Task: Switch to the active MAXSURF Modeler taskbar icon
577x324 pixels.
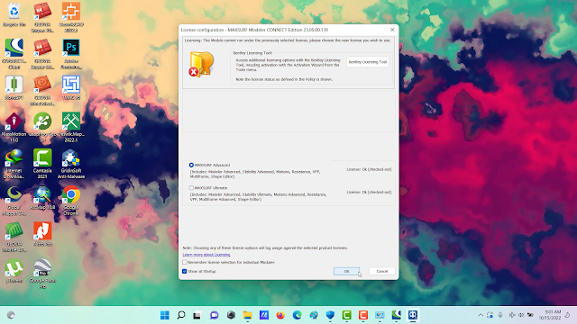Action: pos(413,315)
